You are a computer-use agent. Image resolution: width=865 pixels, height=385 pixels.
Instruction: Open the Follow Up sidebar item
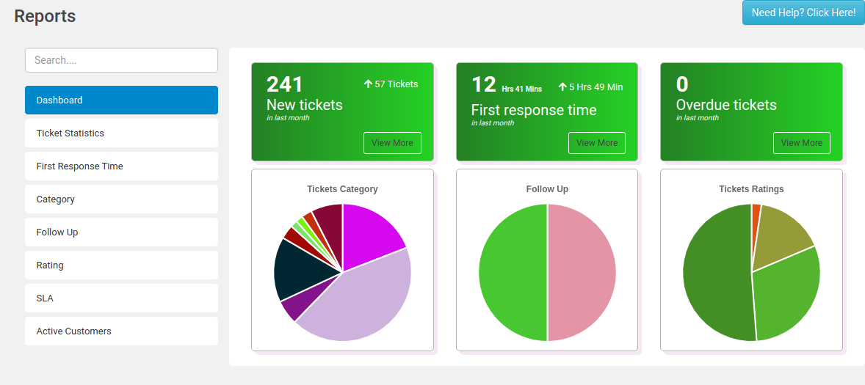tap(121, 232)
